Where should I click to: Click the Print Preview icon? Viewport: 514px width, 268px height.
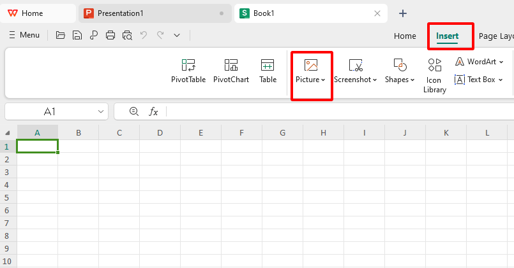127,35
